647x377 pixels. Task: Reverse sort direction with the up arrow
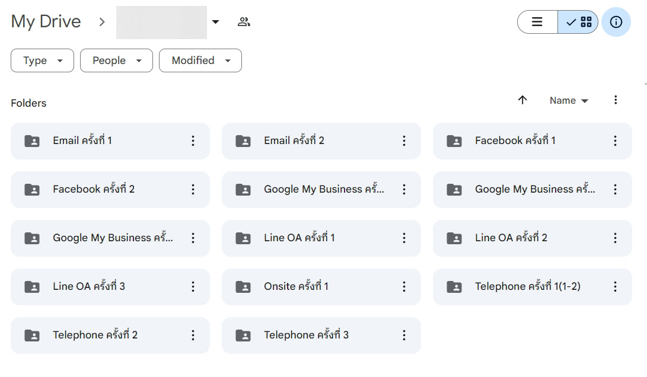522,100
